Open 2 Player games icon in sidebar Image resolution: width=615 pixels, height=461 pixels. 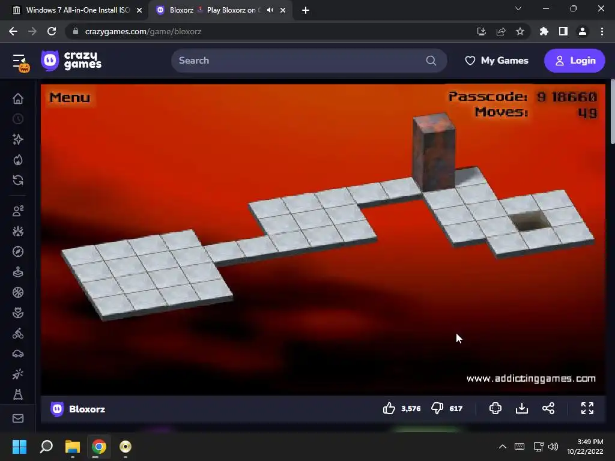click(18, 211)
